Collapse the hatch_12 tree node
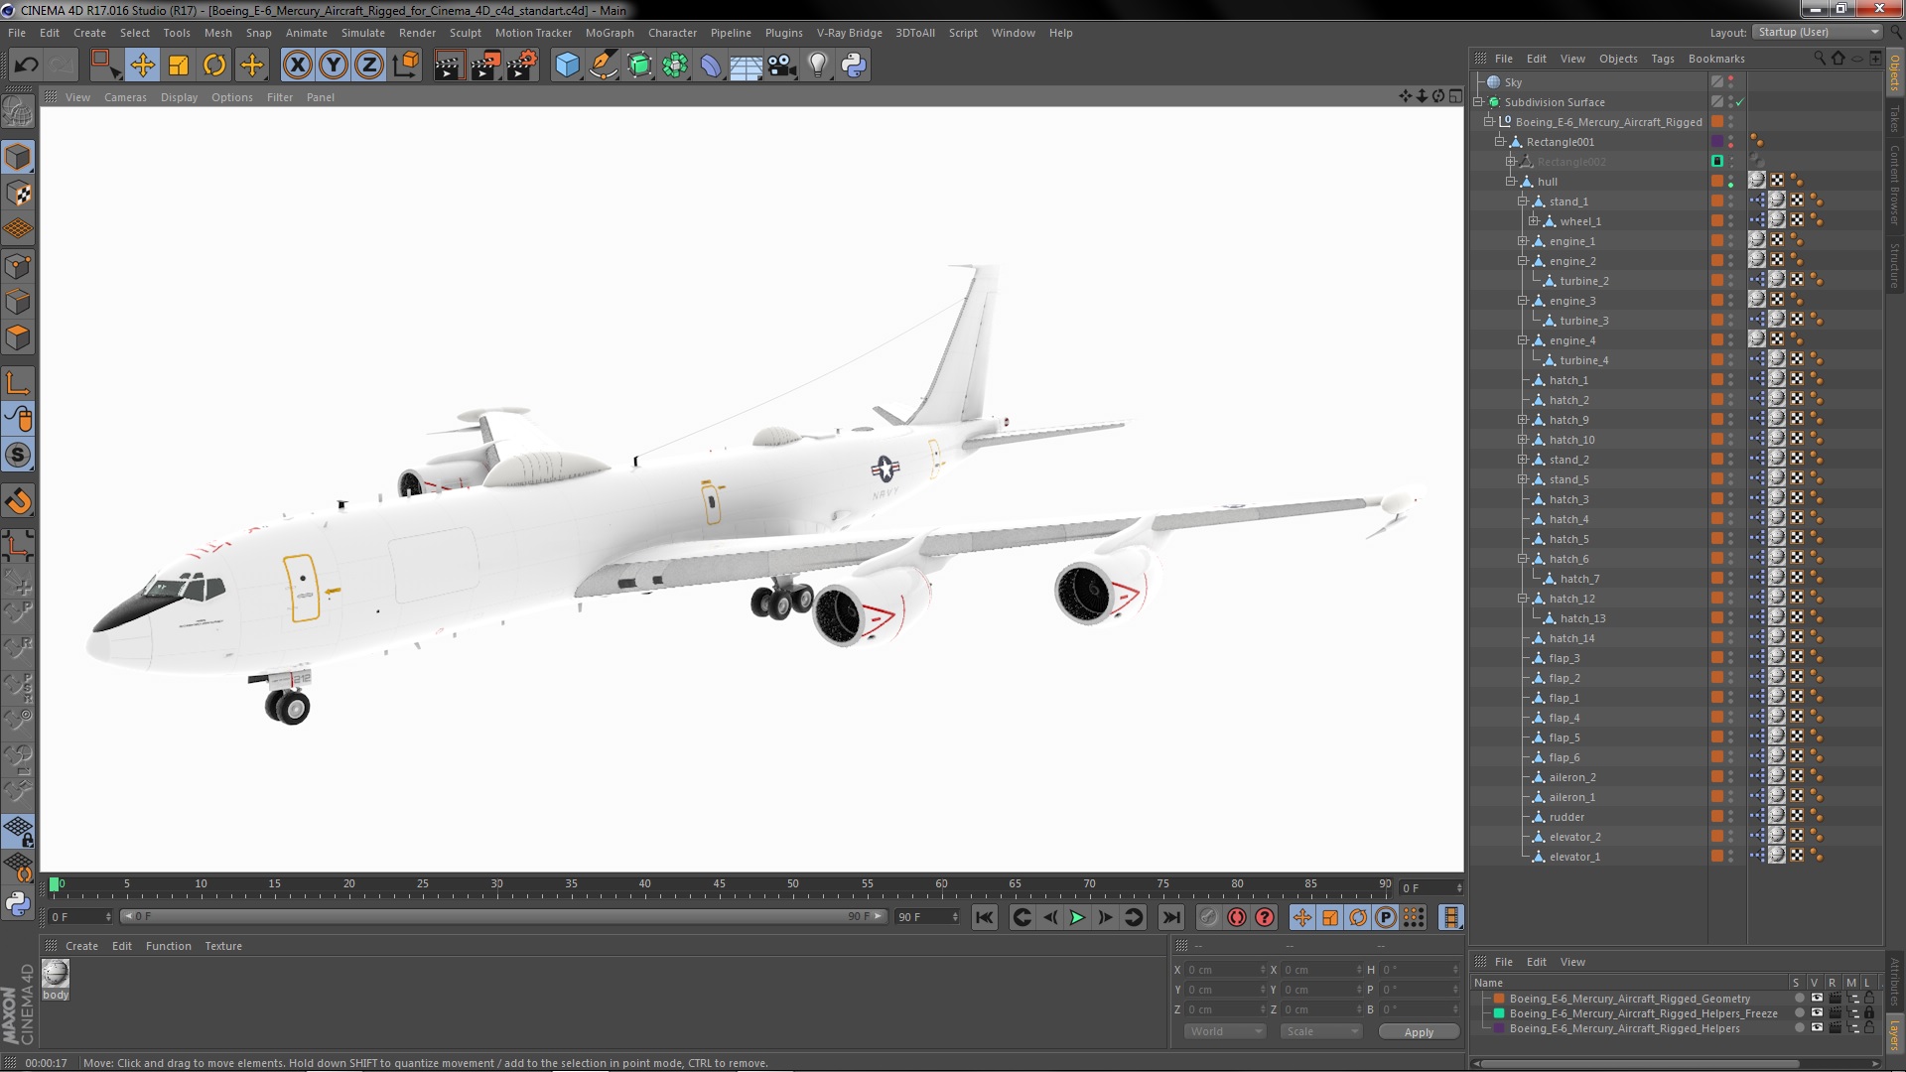Image resolution: width=1906 pixels, height=1072 pixels. [1522, 599]
